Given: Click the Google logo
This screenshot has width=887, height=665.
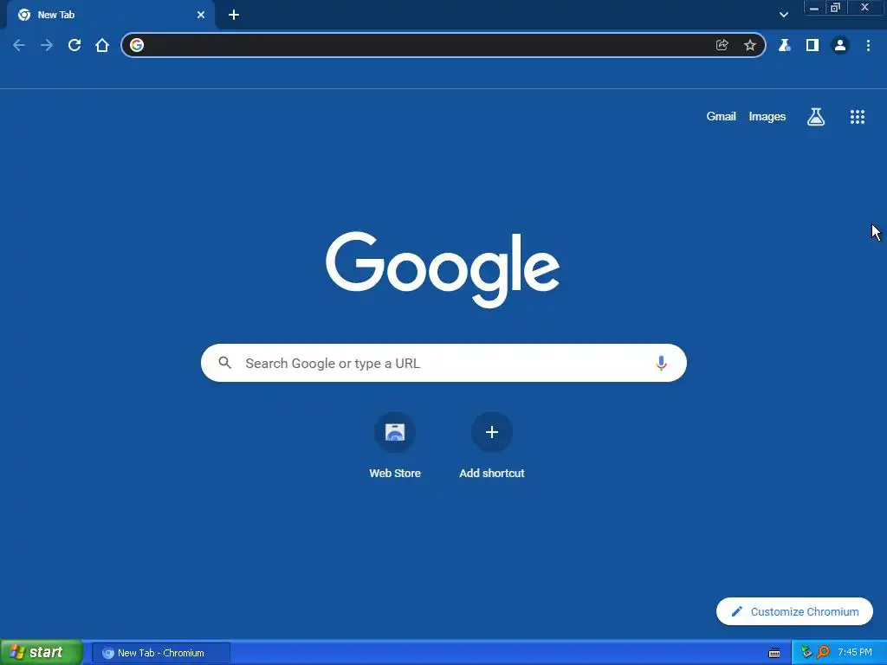Looking at the screenshot, I should coord(443,270).
